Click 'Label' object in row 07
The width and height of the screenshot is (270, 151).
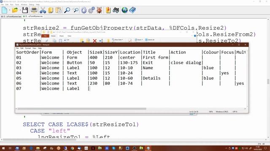[73, 89]
